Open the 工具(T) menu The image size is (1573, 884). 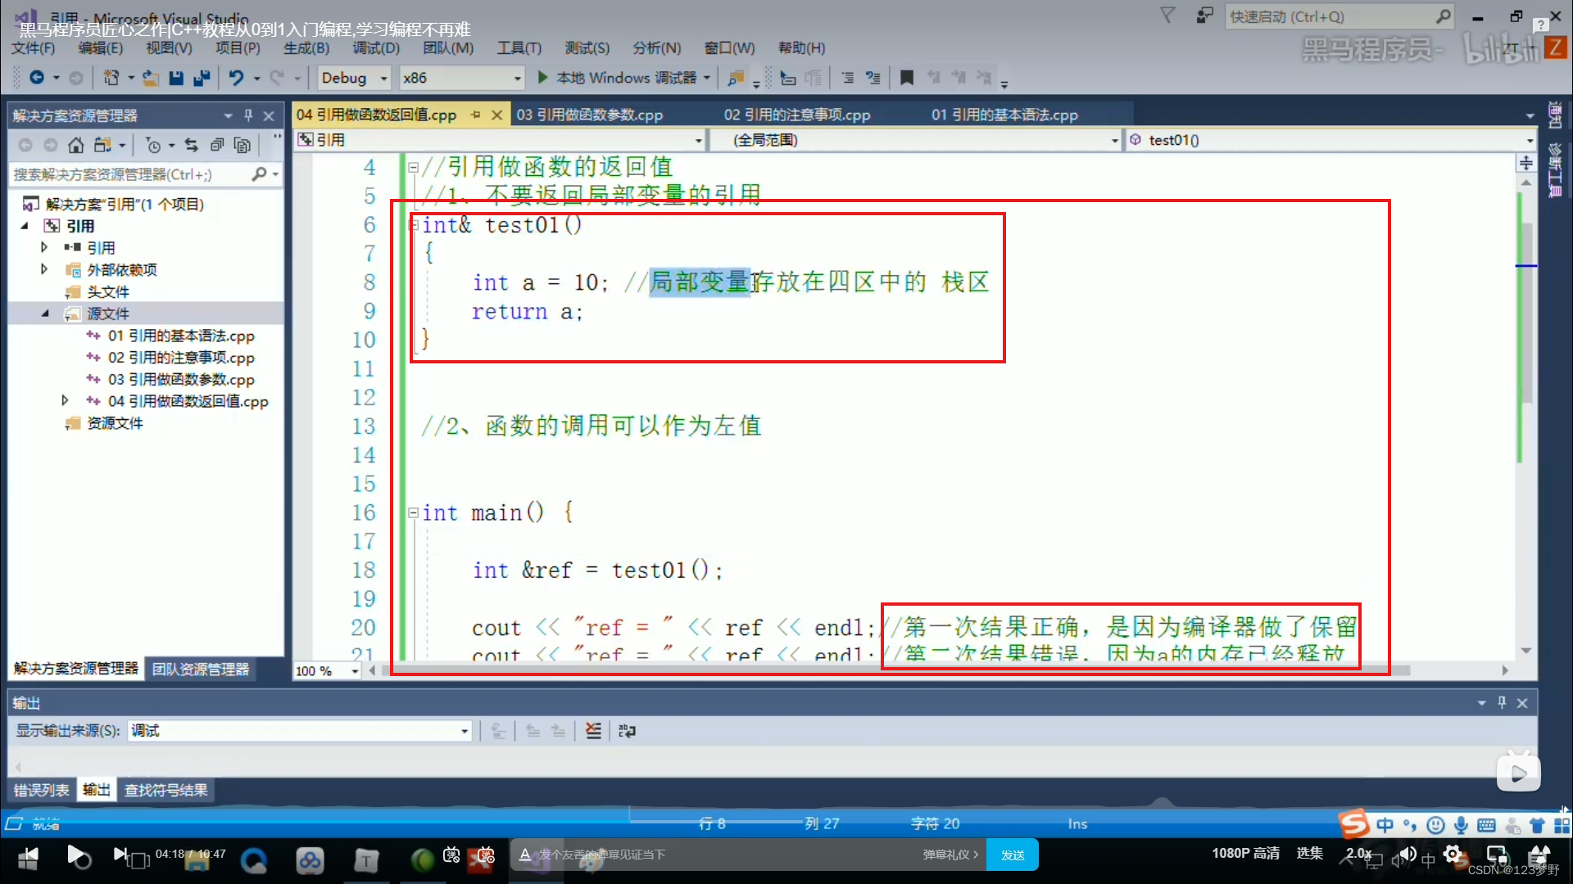(x=519, y=47)
